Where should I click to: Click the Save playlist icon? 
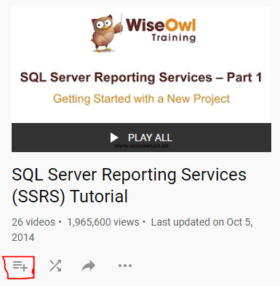(x=20, y=266)
